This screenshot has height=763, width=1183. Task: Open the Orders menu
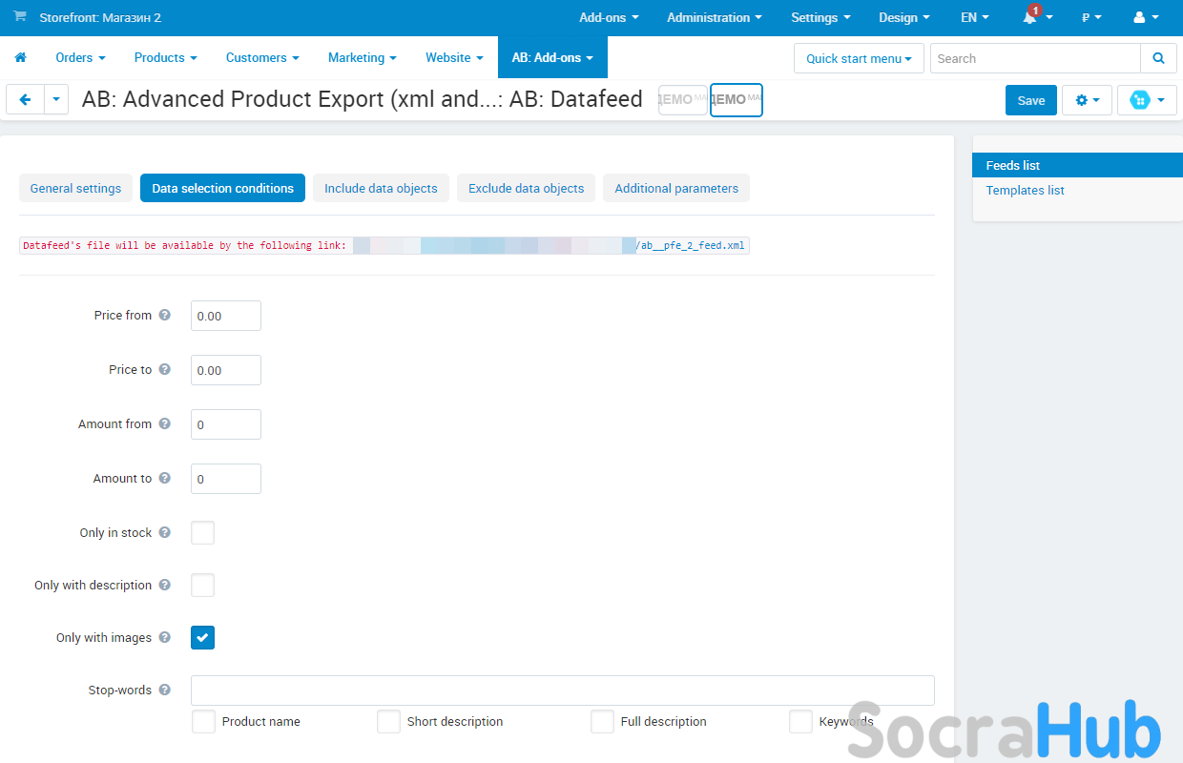81,58
